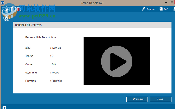Click the Register key icon

coord(144,9)
